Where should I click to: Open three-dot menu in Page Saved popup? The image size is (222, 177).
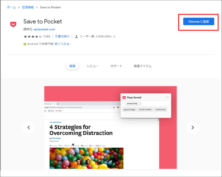[x=167, y=97]
